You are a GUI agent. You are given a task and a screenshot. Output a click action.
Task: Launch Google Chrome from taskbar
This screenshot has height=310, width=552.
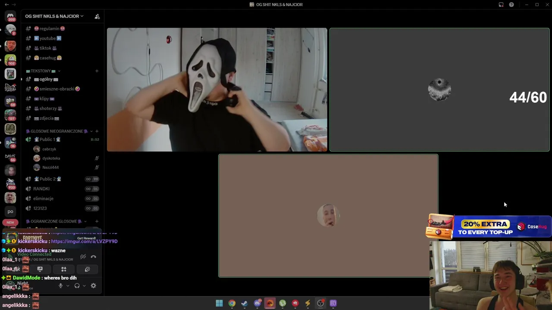click(232, 304)
